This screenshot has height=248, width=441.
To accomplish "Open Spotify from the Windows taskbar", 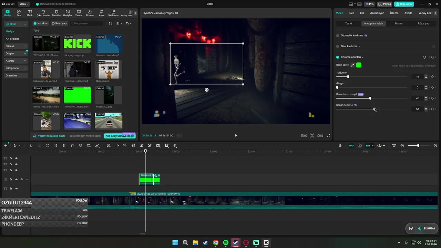I will tap(226, 242).
